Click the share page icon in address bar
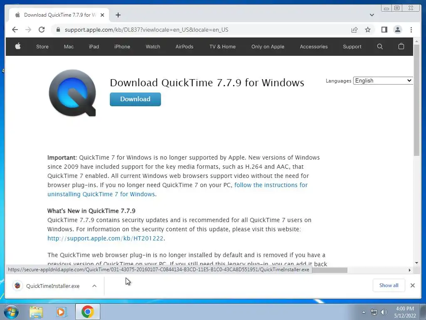This screenshot has height=320, width=426. click(354, 30)
